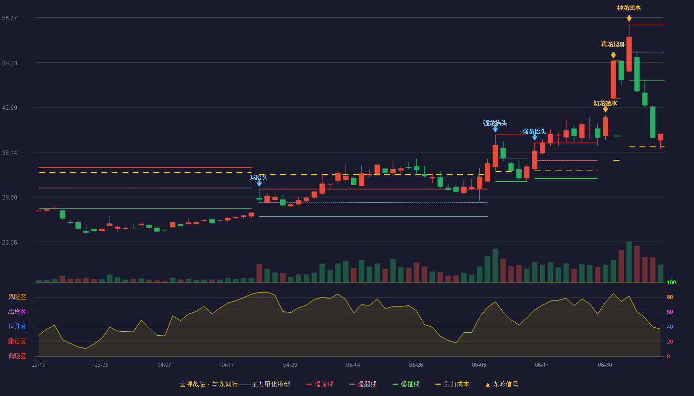Screen dimensions: 694x396
Task: Click the 04-17 date label
Action: 227,365
